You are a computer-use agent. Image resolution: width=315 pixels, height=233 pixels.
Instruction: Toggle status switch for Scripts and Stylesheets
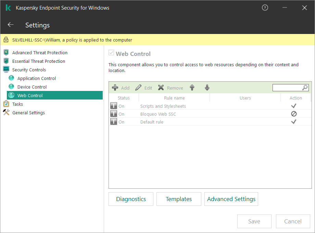pos(114,106)
